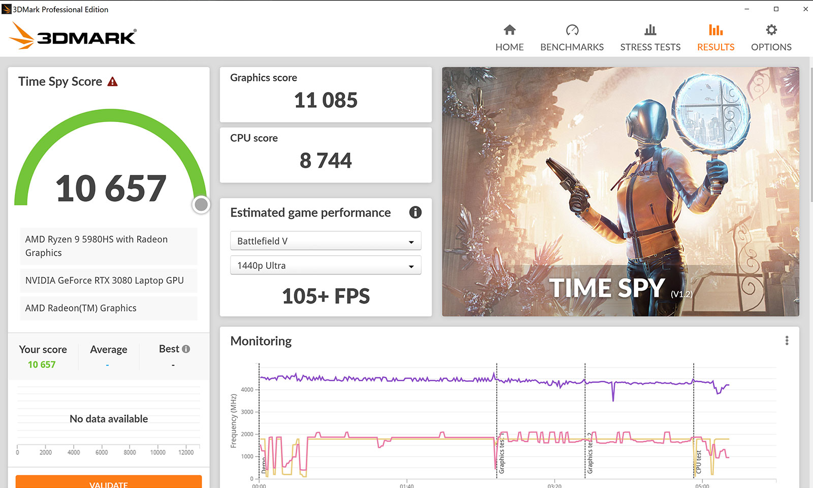Click your score value 10 657 in green
The width and height of the screenshot is (813, 488).
42,364
